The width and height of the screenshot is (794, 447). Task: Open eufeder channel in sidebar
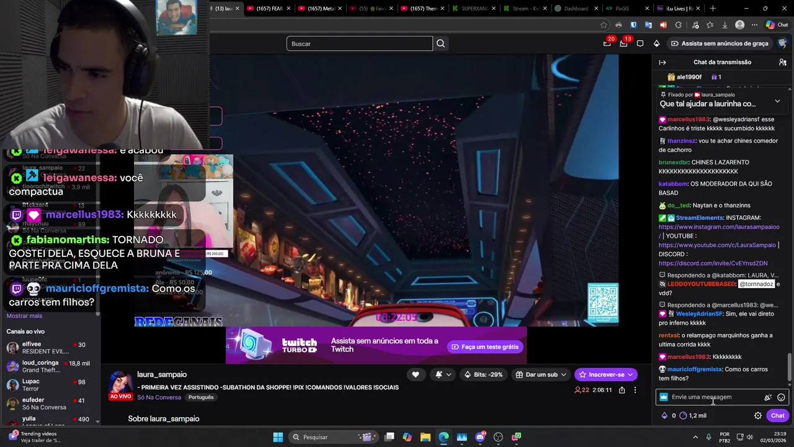(50, 404)
